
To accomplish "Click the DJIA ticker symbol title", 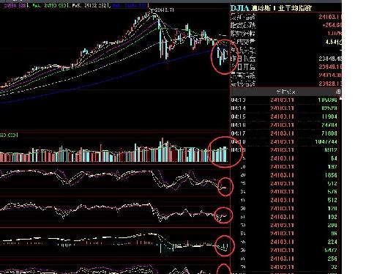I will pos(239,8).
